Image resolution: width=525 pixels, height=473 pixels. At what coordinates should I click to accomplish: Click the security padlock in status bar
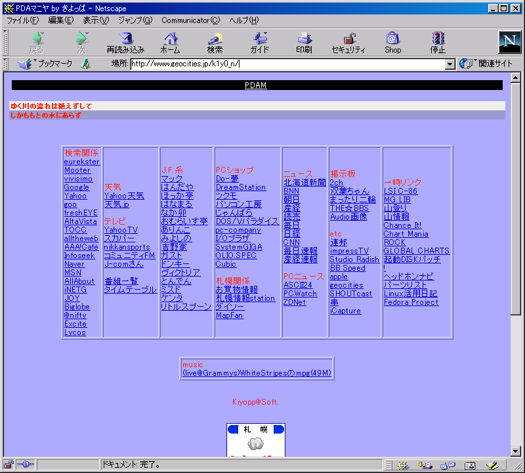point(9,464)
